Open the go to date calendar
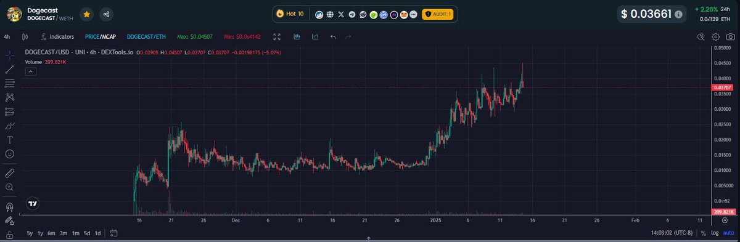The width and height of the screenshot is (740, 242). [x=113, y=233]
